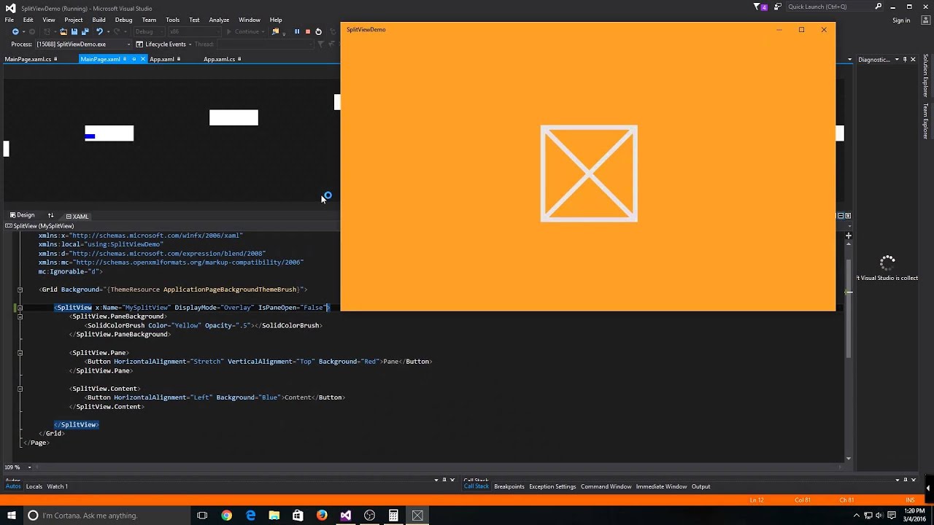The width and height of the screenshot is (934, 525).
Task: Expand the Lifecycle Events dropdown
Action: coord(190,44)
